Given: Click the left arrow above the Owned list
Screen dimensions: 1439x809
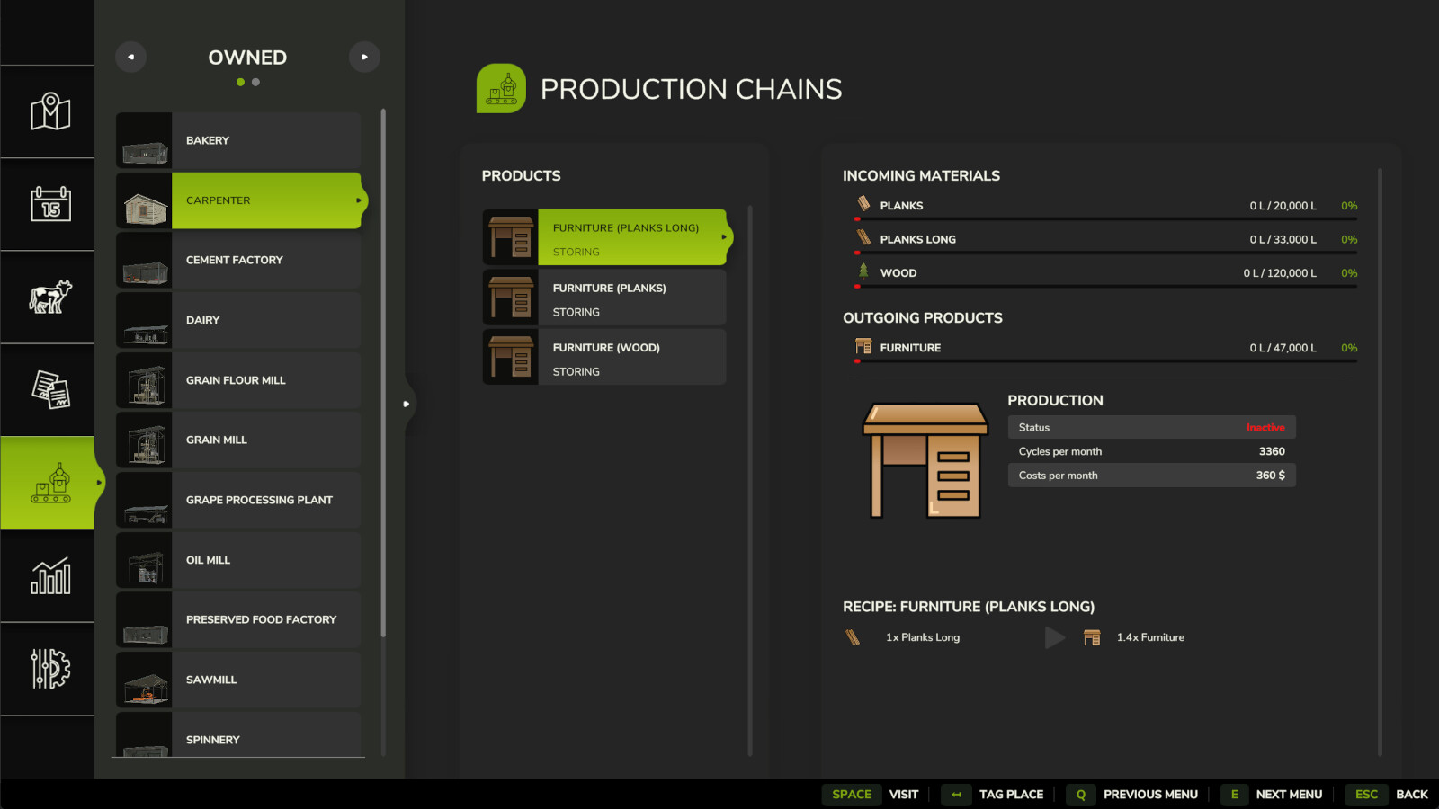Looking at the screenshot, I should (130, 57).
